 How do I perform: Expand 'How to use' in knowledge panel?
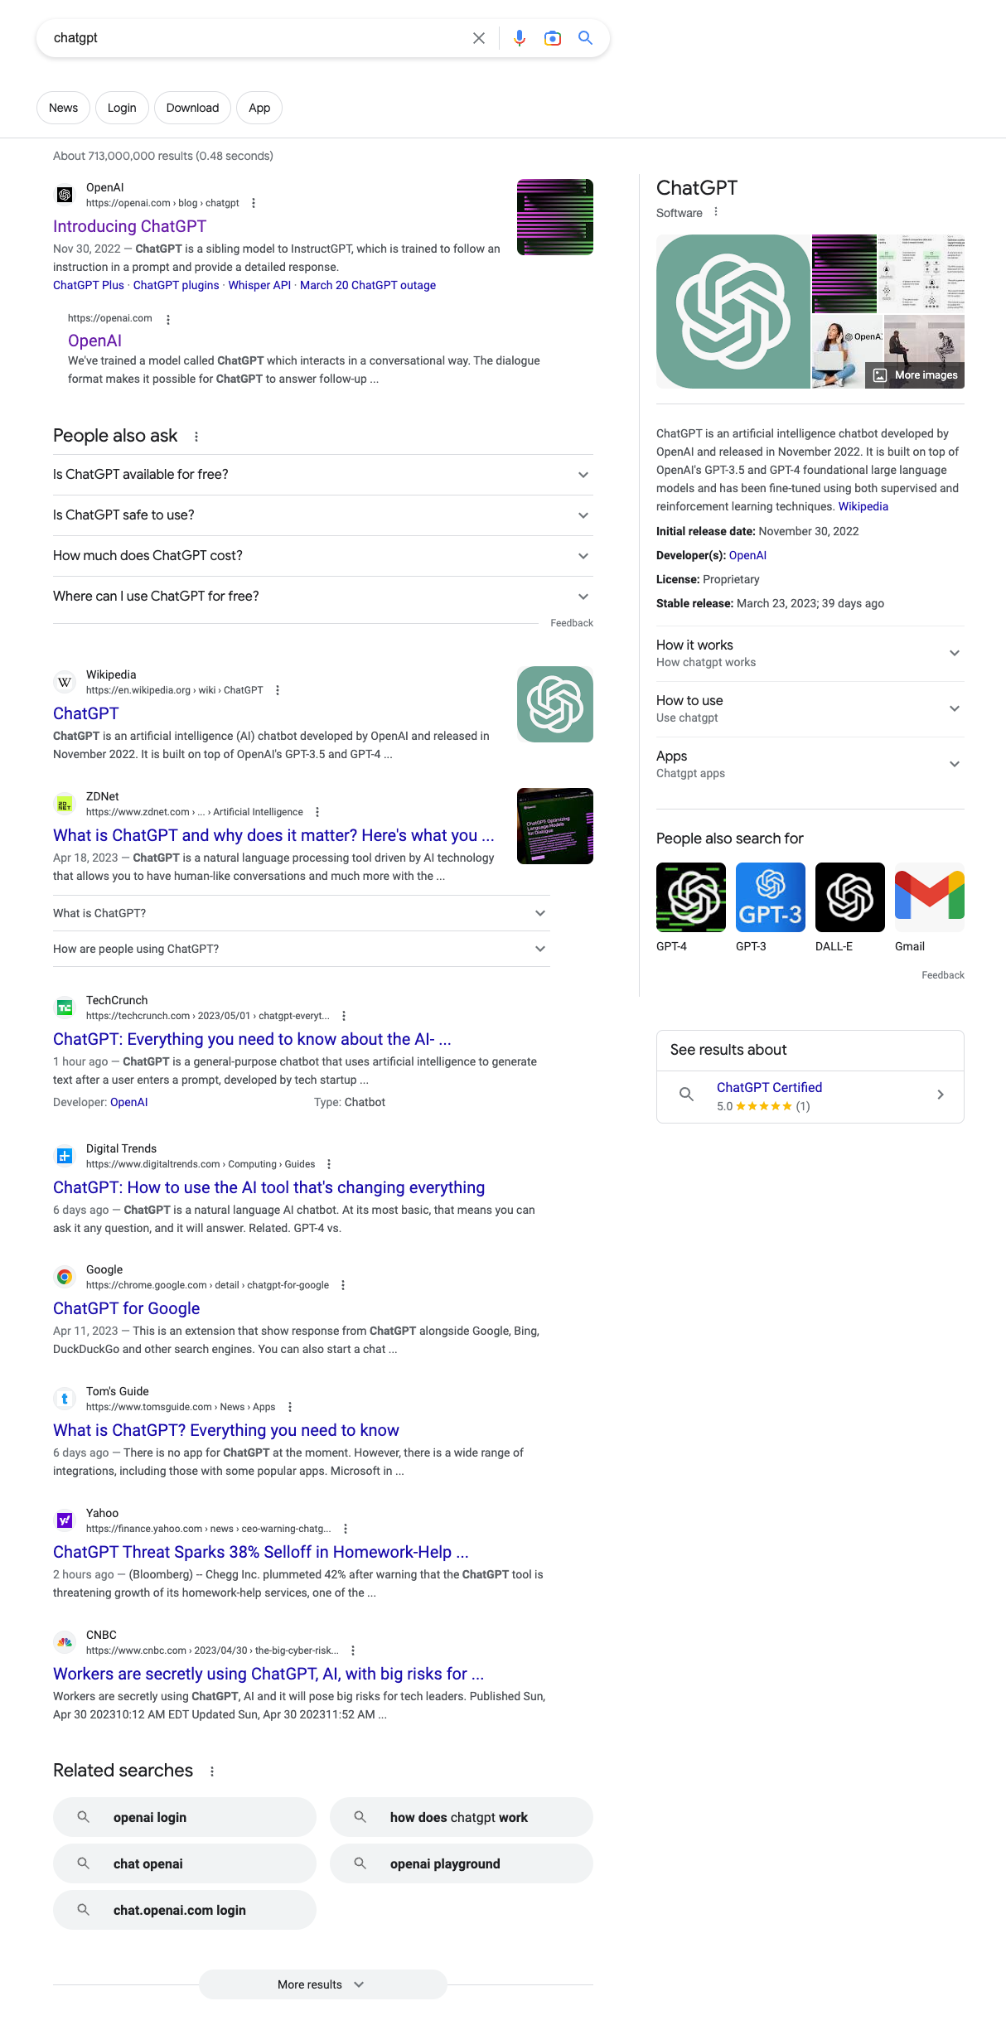pyautogui.click(x=810, y=709)
